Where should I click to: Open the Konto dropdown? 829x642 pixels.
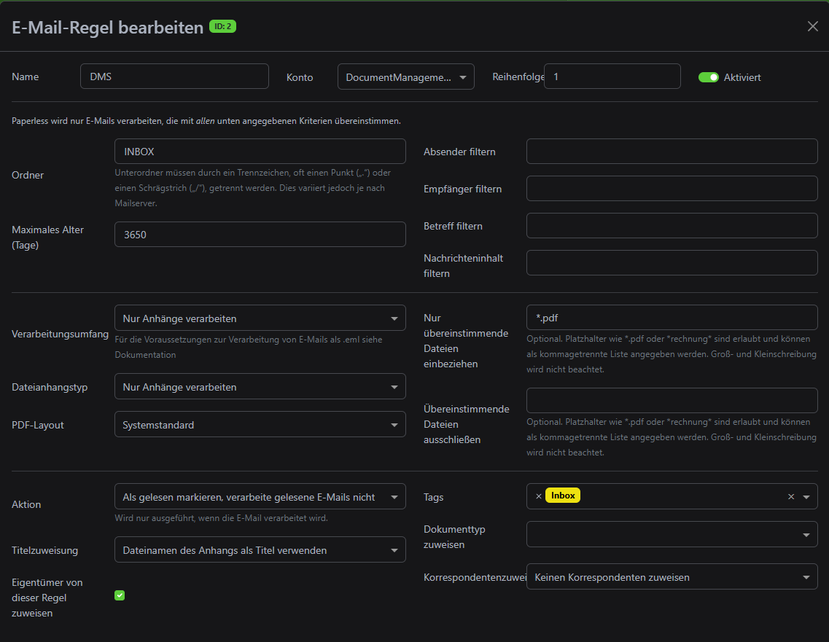(x=405, y=77)
